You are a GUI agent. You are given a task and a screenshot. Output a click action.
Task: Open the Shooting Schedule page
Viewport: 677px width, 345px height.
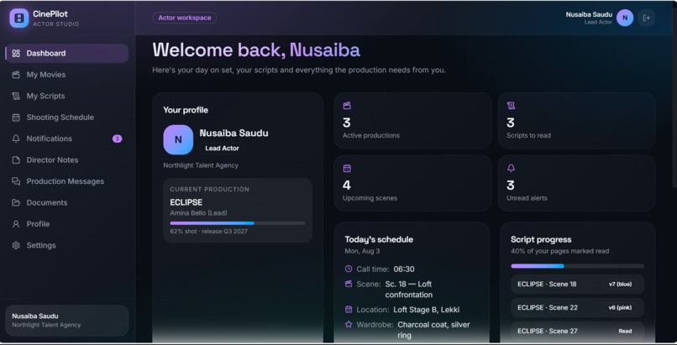(66, 118)
